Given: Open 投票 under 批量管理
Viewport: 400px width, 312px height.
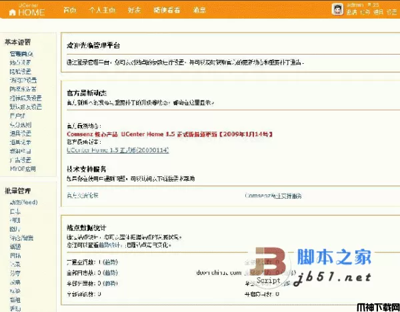Looking at the screenshot, I should click(x=15, y=282).
